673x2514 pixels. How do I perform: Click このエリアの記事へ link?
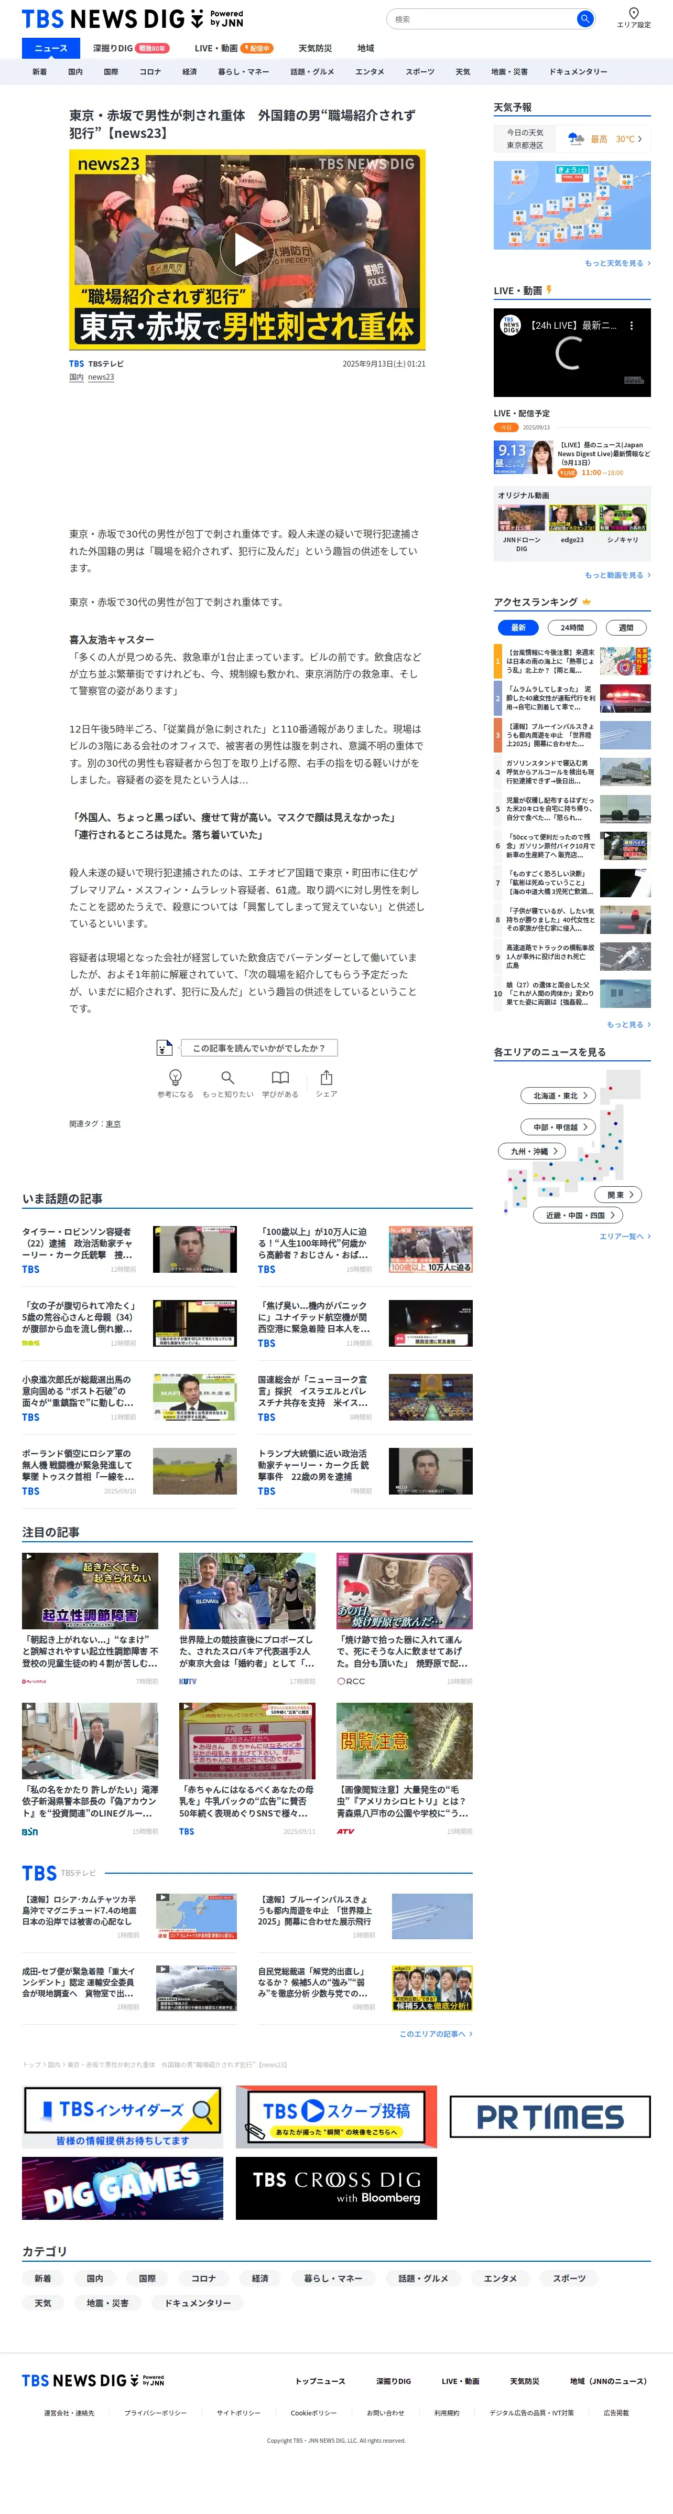click(x=436, y=2034)
